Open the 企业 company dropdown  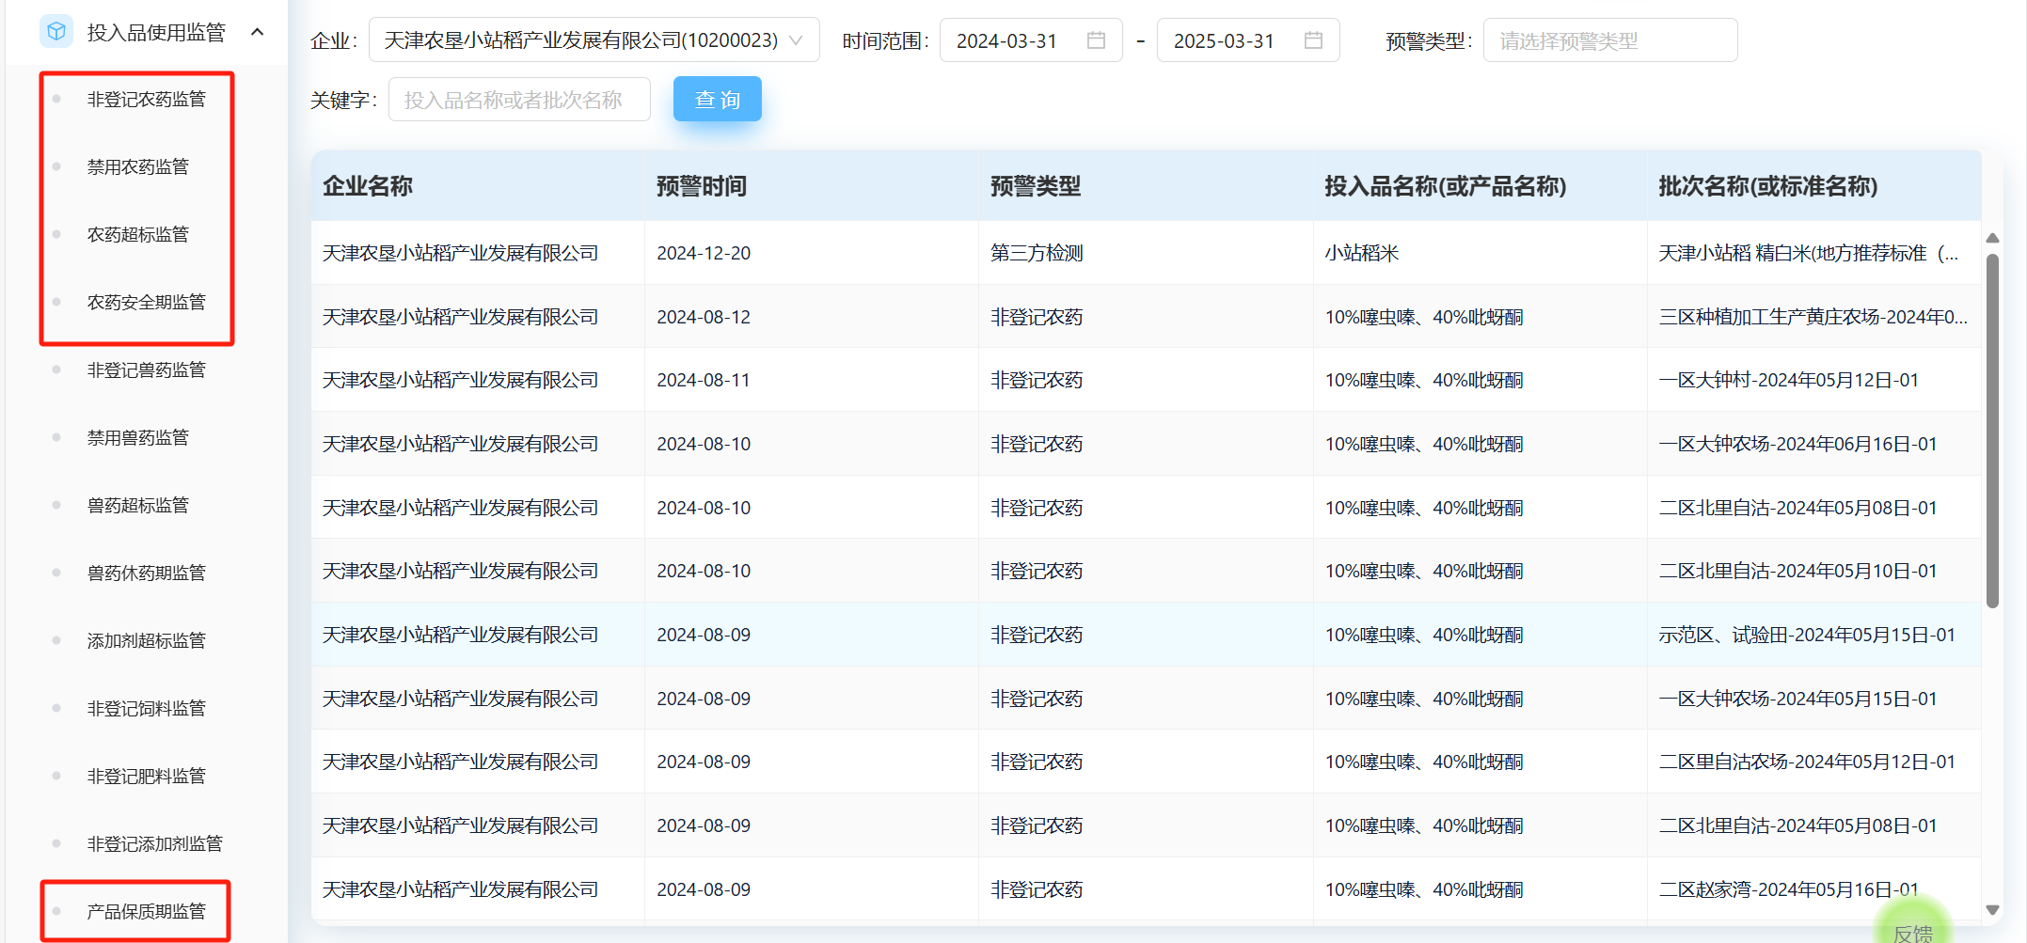pyautogui.click(x=594, y=40)
